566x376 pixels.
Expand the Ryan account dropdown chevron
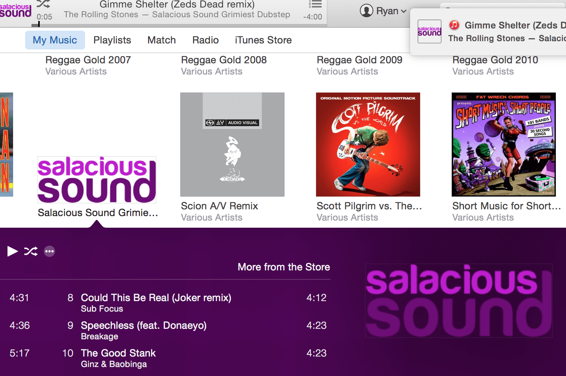[x=404, y=11]
